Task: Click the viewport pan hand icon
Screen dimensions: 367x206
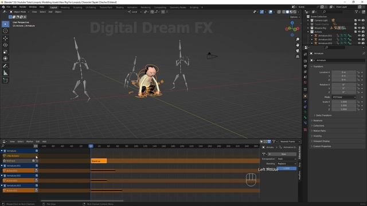Action: pyautogui.click(x=298, y=45)
